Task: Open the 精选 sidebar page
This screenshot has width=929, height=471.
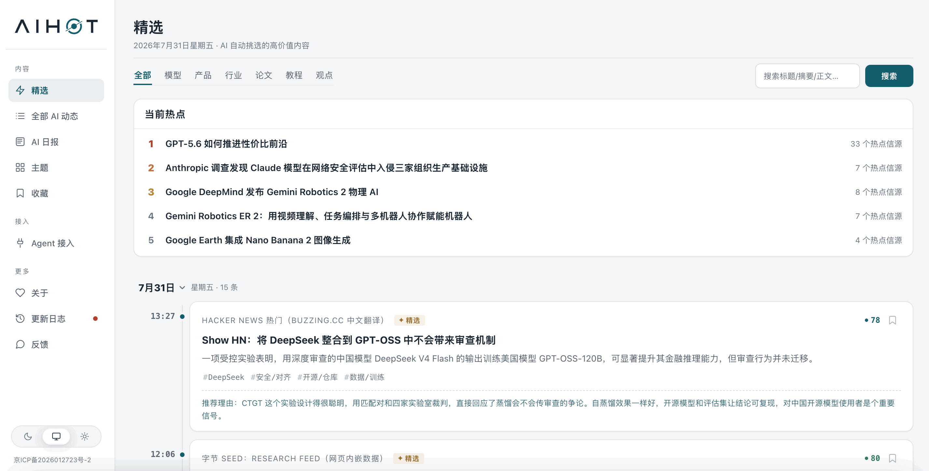Action: tap(56, 90)
